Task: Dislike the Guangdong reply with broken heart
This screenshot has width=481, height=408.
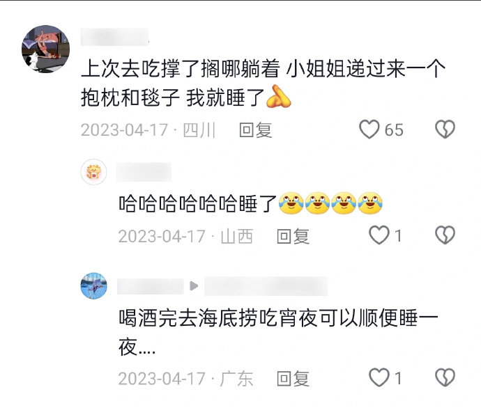Action: tap(445, 377)
